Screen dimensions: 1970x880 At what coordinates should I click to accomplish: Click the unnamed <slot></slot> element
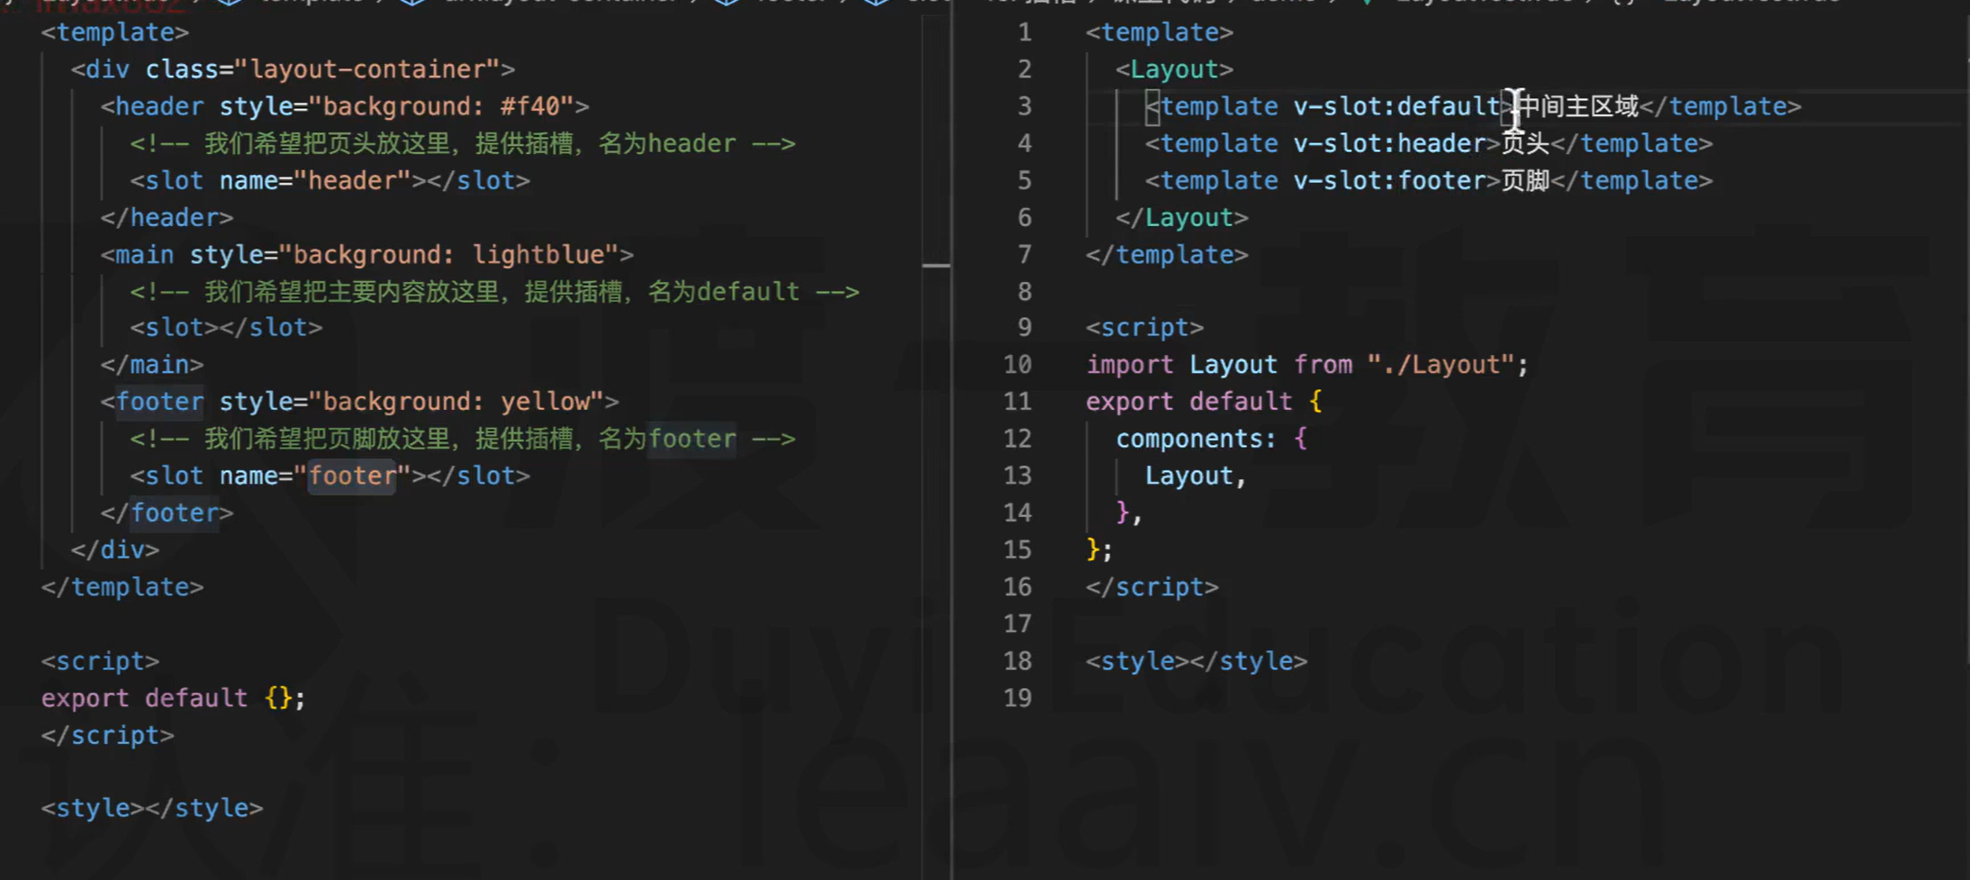pos(226,328)
